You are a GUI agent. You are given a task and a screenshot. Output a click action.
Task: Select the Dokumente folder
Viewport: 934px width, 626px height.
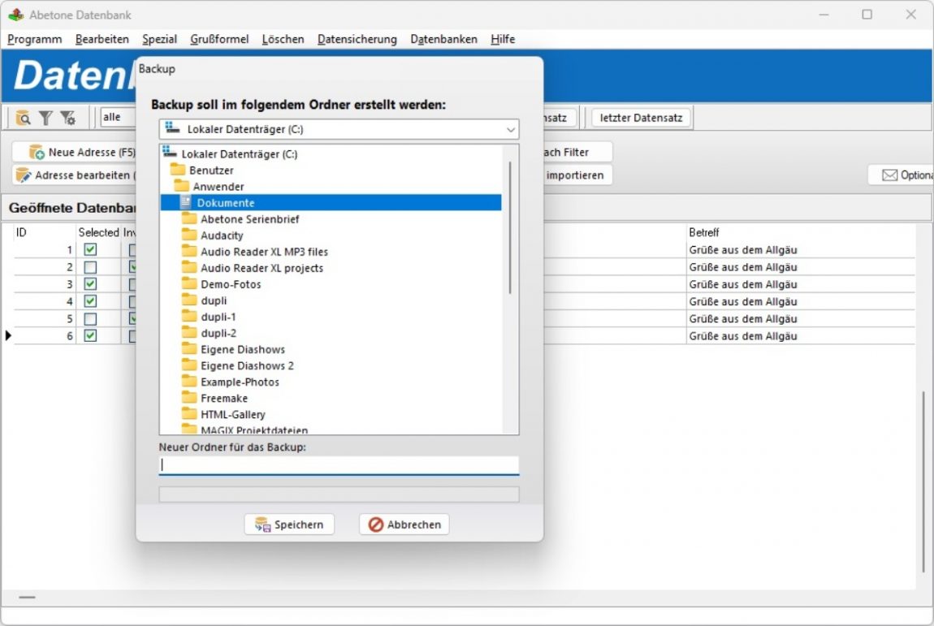pyautogui.click(x=331, y=203)
